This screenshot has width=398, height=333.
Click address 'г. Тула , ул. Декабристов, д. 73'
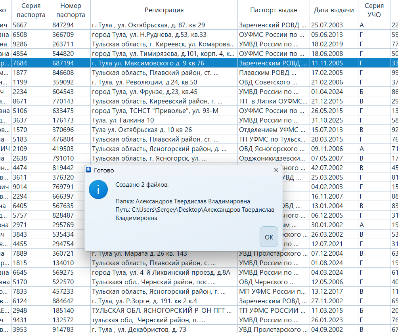(164, 329)
